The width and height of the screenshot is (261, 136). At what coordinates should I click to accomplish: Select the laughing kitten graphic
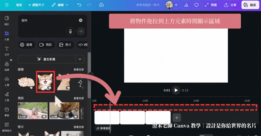click(x=45, y=82)
